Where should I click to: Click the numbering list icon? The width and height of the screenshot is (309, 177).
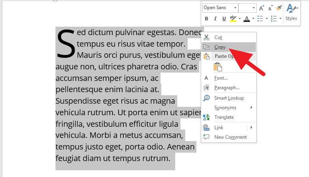(x=274, y=19)
